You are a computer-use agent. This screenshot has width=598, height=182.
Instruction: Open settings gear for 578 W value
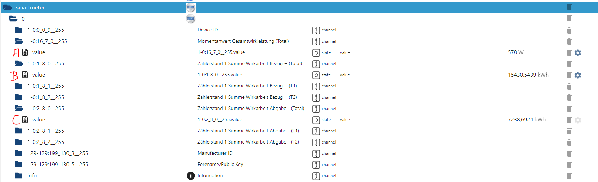point(578,53)
